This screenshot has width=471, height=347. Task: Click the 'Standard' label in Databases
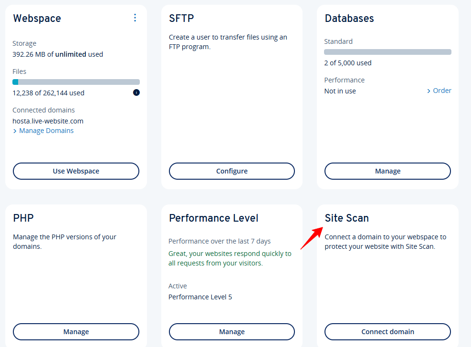(x=338, y=41)
